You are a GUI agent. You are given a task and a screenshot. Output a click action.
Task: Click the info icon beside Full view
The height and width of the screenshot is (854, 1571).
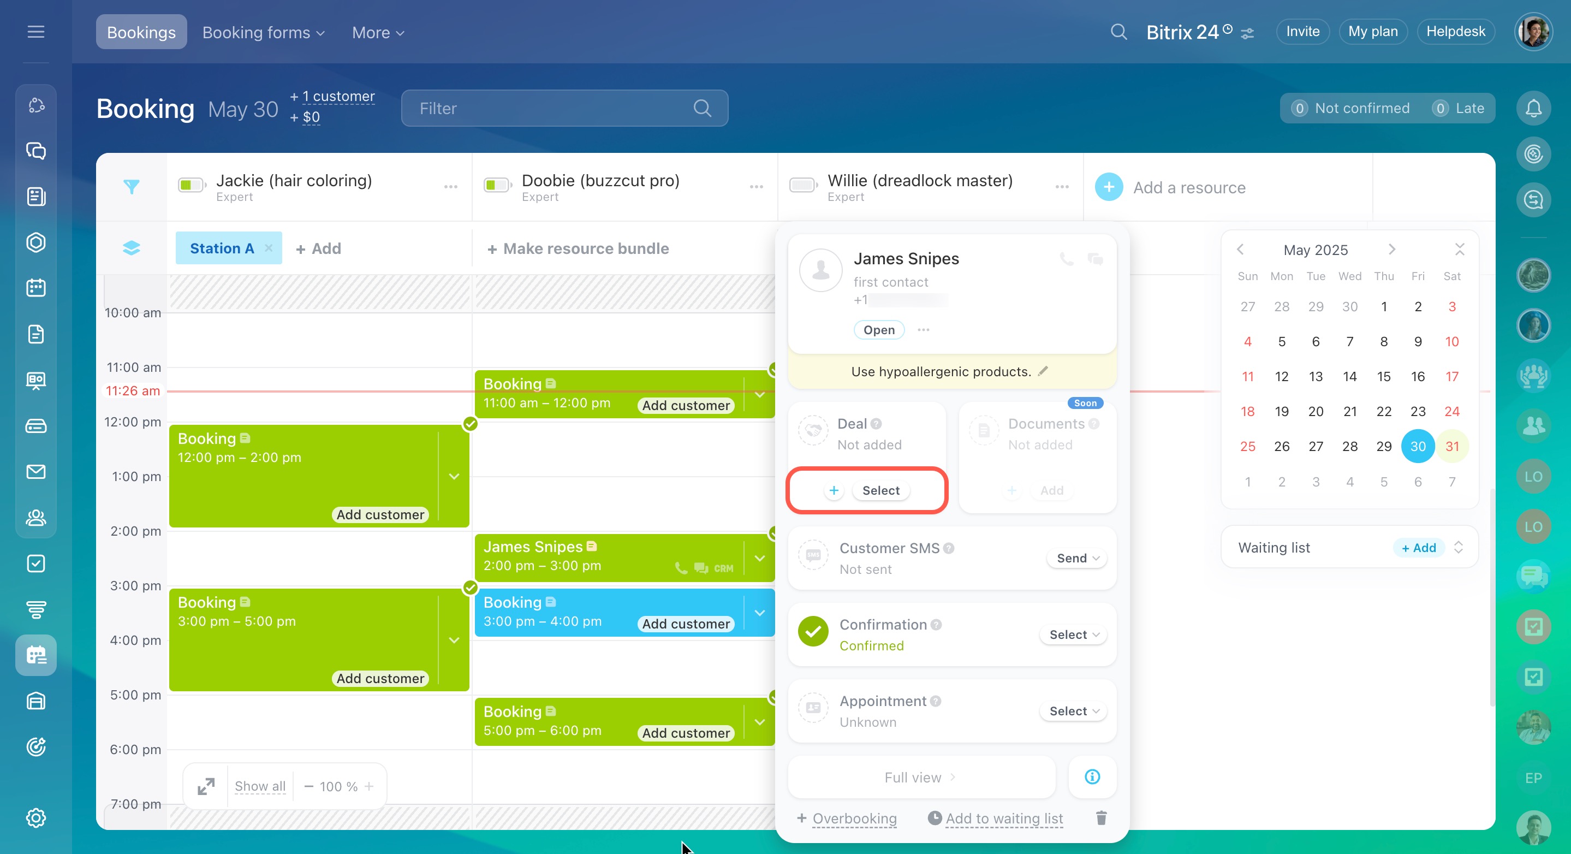[x=1092, y=776]
